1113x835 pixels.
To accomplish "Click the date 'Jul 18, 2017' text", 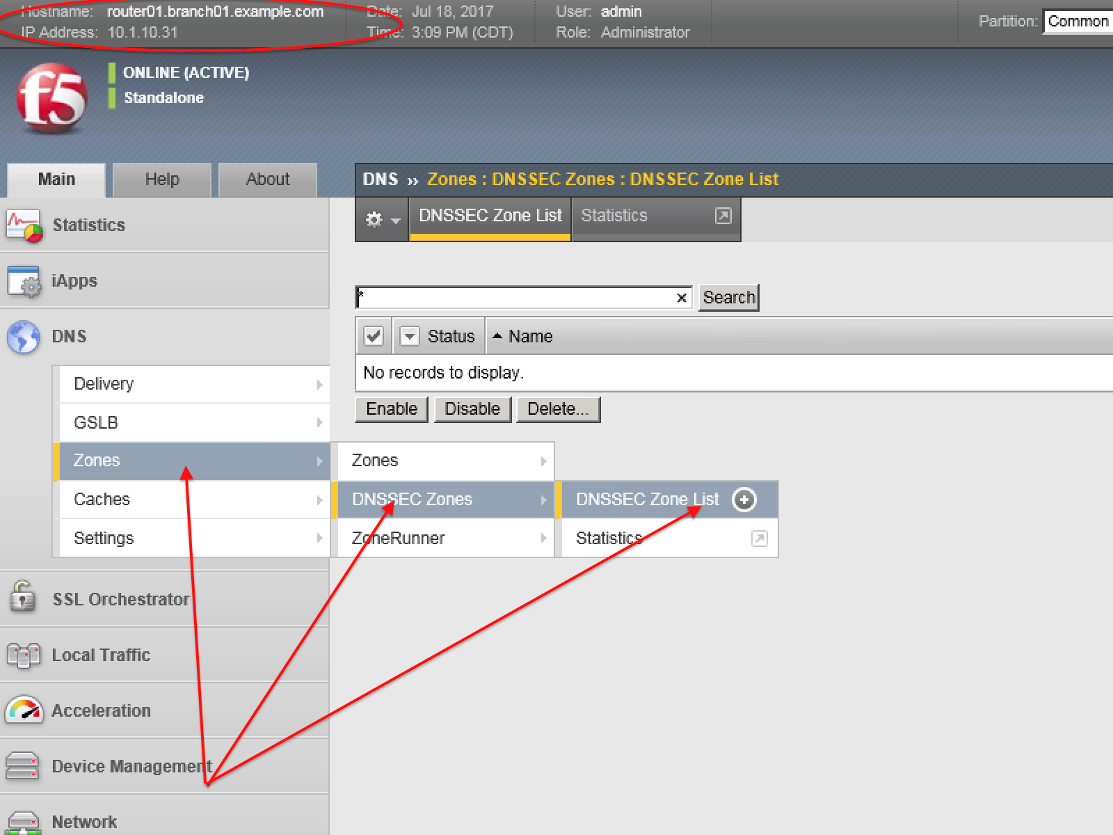I will point(452,12).
